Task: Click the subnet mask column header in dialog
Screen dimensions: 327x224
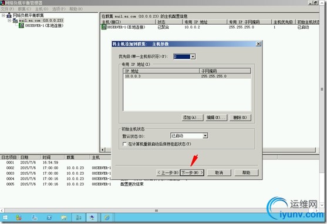Action: (x=225, y=71)
